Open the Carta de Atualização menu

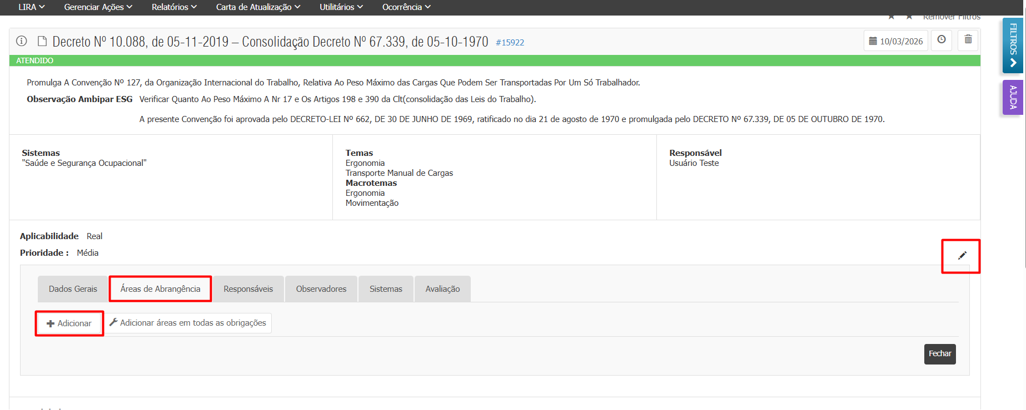258,7
